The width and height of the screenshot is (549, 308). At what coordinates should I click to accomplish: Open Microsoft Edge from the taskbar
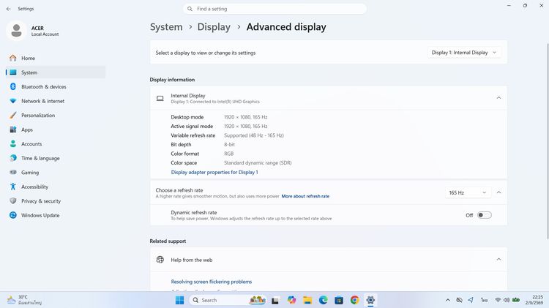tap(323, 300)
